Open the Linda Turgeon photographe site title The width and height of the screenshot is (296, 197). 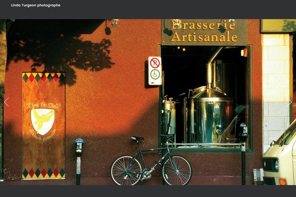(x=36, y=5)
